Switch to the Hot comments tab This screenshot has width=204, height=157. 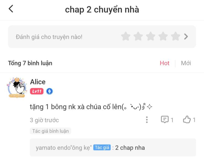164,63
